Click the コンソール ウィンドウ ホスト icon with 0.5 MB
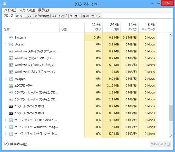The image size is (175, 152). click(x=11, y=113)
